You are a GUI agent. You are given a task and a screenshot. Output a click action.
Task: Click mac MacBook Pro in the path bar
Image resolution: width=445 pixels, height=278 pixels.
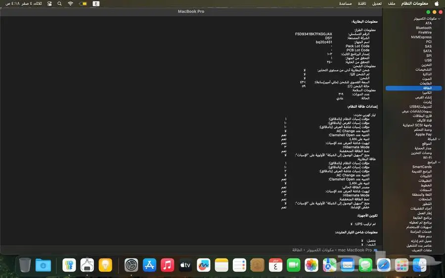[x=357, y=250]
